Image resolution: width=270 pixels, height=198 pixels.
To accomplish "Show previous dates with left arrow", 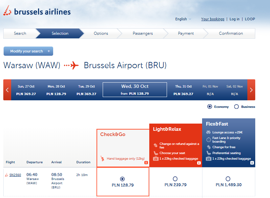I will [x=7, y=90].
